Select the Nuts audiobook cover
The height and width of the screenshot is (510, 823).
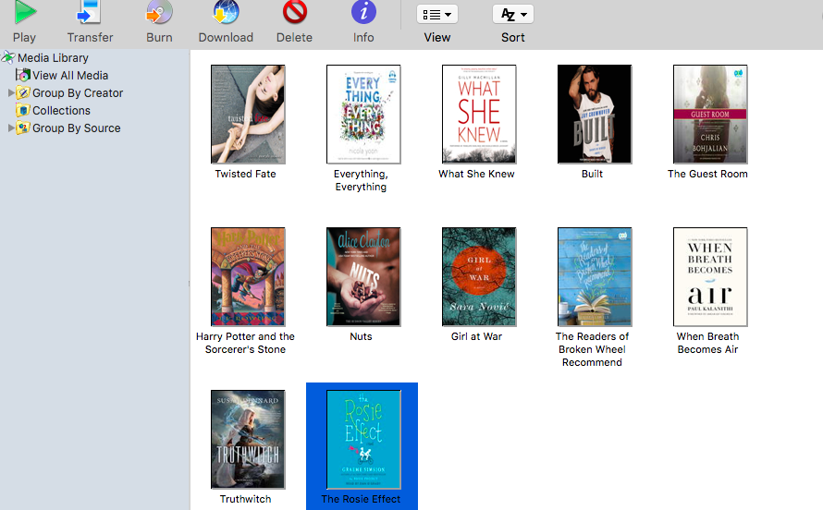[x=363, y=277]
